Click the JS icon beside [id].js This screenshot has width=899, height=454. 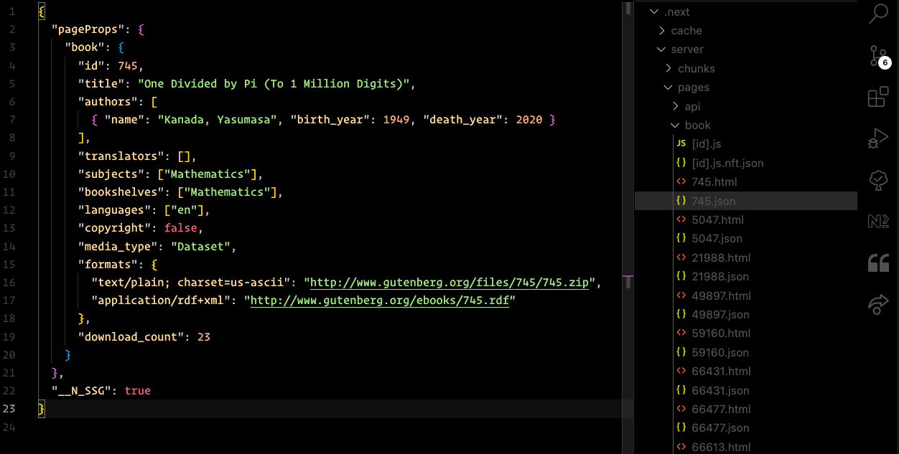click(x=681, y=143)
